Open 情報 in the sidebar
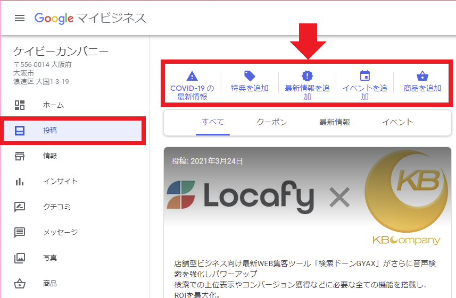 (50, 156)
